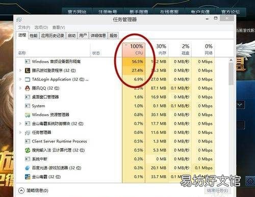Click the 系统中断 process icon
The height and width of the screenshot is (197, 255).
28,159
